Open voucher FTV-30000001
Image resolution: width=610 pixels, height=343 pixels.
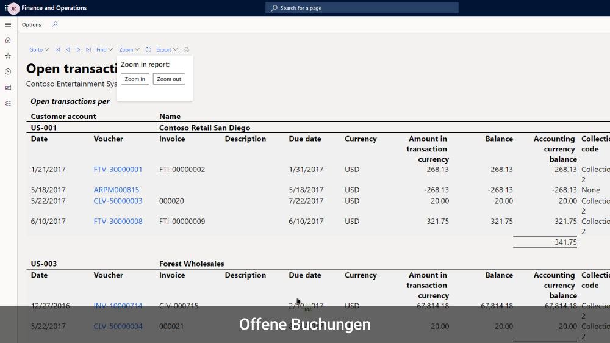coord(118,169)
